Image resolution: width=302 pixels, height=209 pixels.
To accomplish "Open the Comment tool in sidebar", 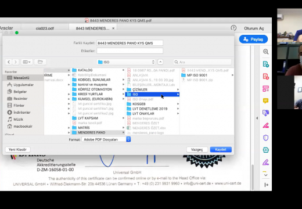I will [265, 100].
